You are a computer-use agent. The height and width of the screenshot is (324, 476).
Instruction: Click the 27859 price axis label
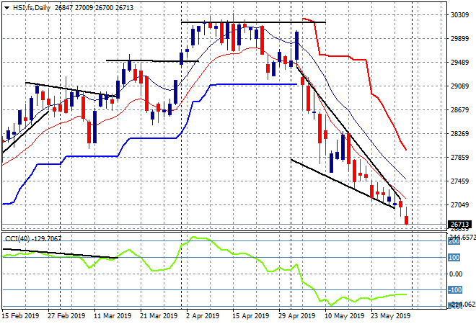click(459, 158)
